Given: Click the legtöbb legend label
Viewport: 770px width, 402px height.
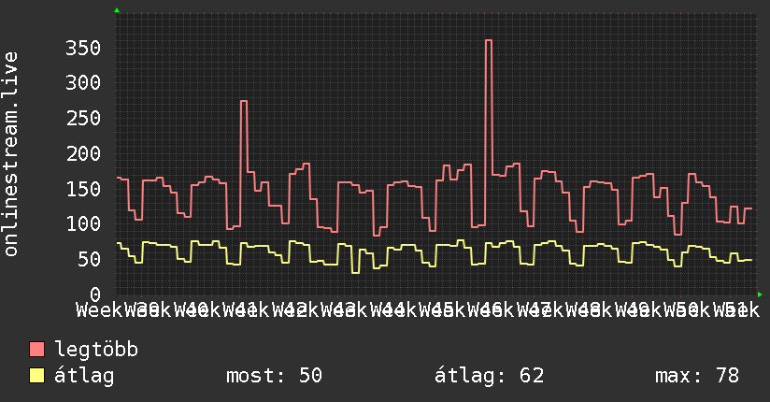Looking at the screenshot, I should point(96,350).
